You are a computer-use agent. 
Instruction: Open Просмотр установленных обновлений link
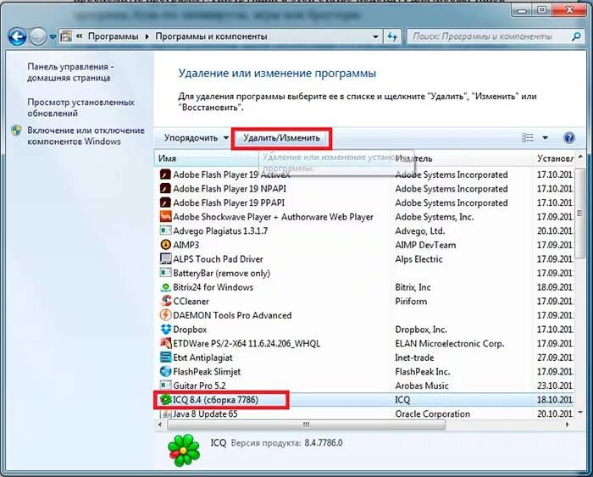tap(80, 108)
